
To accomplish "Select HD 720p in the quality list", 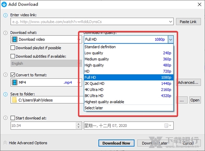I will 128,71.
